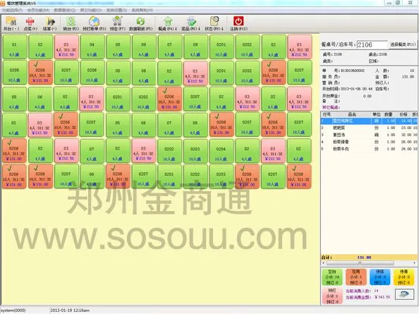Click the 价格 column header

(403, 114)
